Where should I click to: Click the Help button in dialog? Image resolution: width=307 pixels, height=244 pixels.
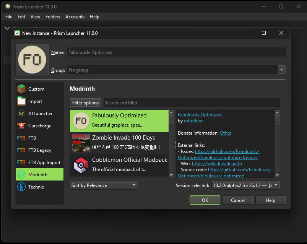coord(270,200)
